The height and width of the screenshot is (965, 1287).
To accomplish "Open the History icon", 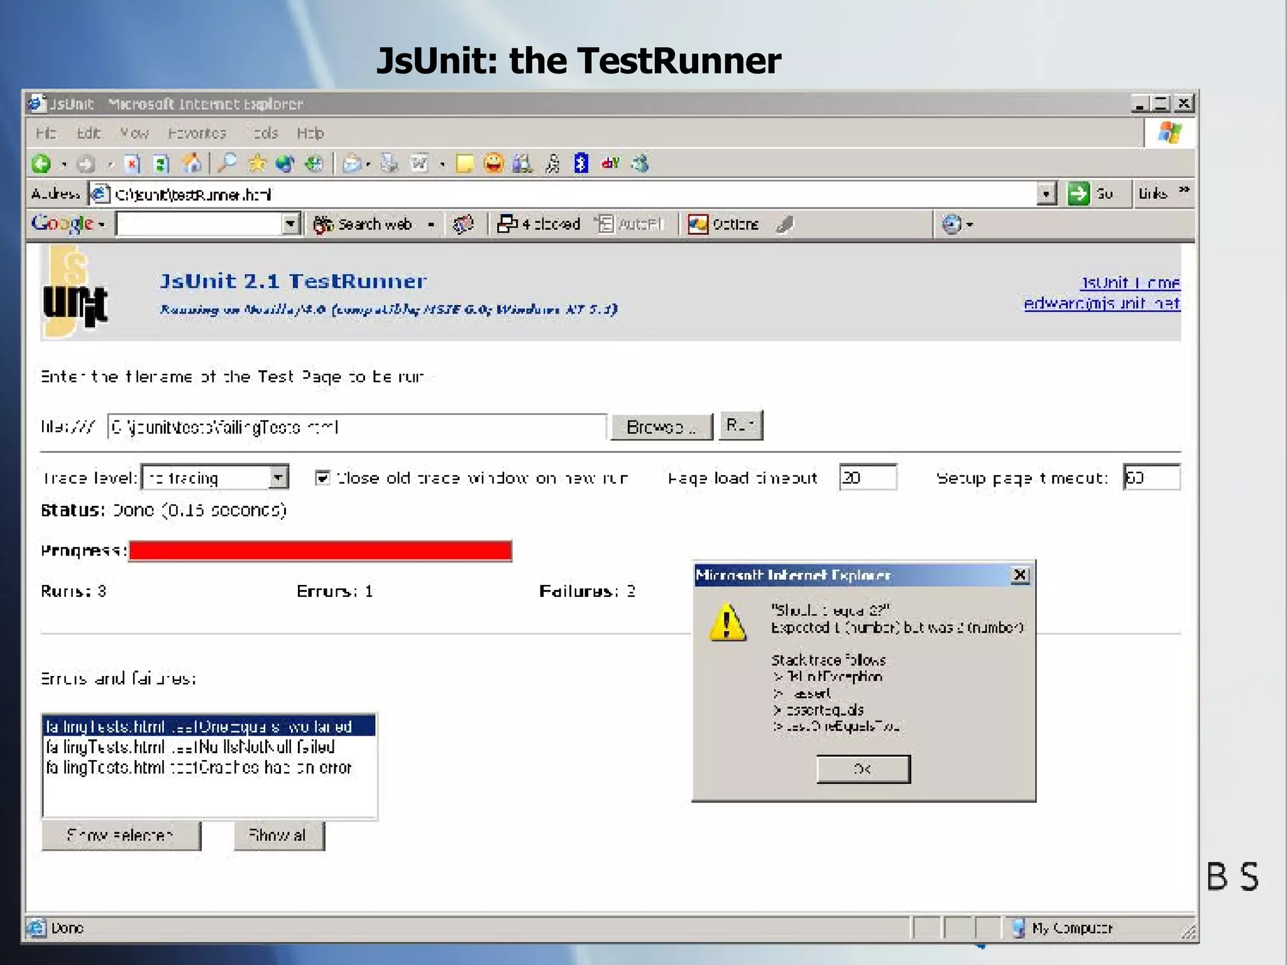I will click(314, 163).
